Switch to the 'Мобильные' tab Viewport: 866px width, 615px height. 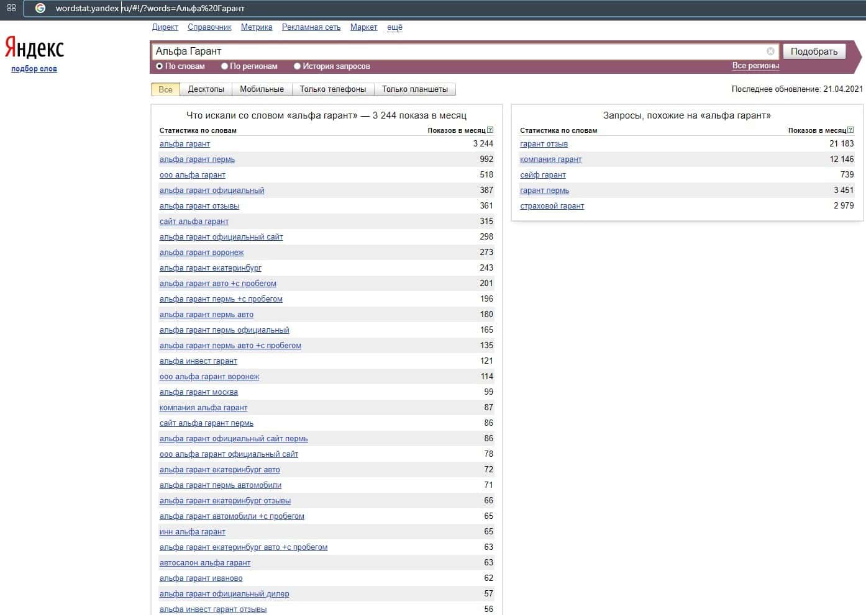tap(262, 89)
